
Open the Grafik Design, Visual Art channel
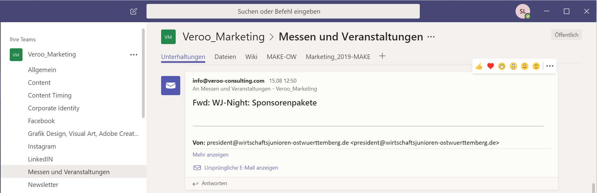83,134
